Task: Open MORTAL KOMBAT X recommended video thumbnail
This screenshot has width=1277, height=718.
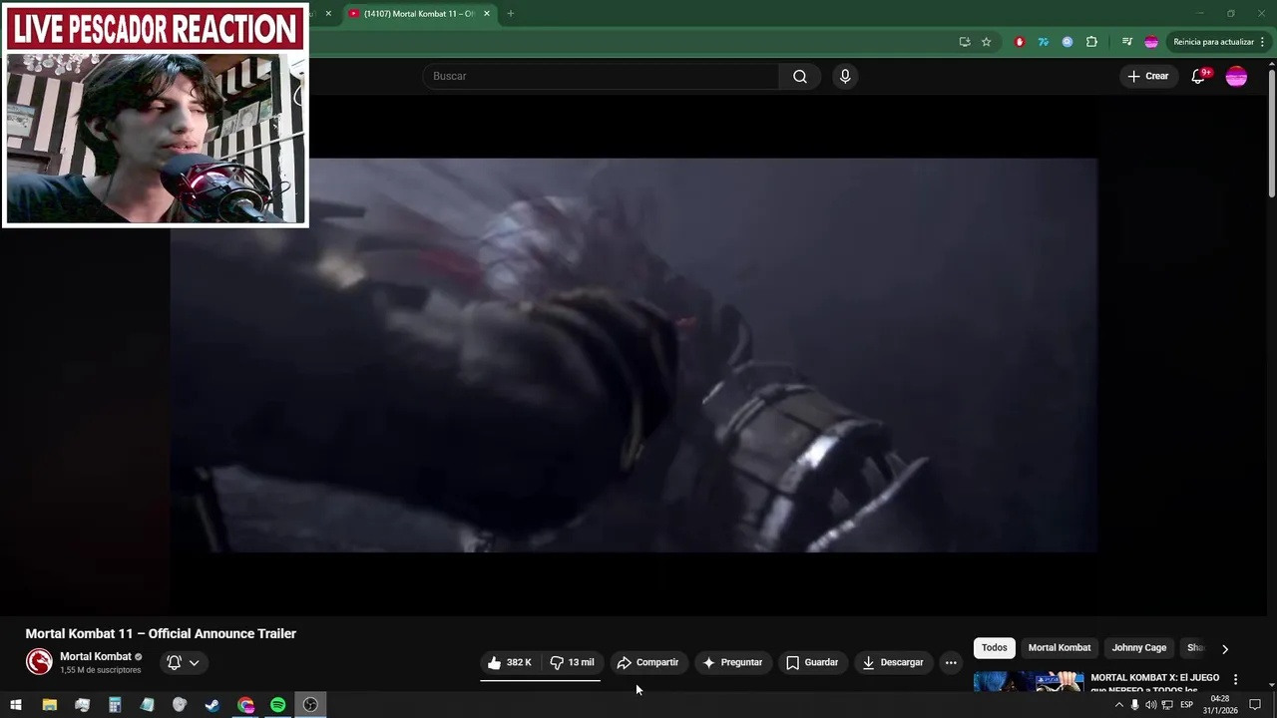Action: click(x=1029, y=681)
